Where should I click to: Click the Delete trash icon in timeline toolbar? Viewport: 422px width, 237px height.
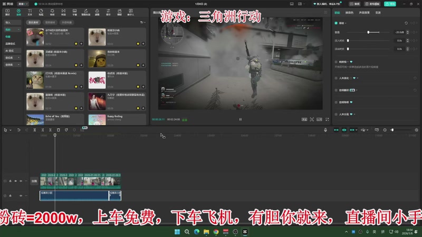59,130
